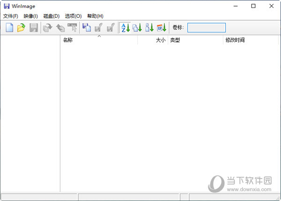The width and height of the screenshot is (281, 201).
Task: Sort list by 名称 column header
Action: pyautogui.click(x=99, y=40)
